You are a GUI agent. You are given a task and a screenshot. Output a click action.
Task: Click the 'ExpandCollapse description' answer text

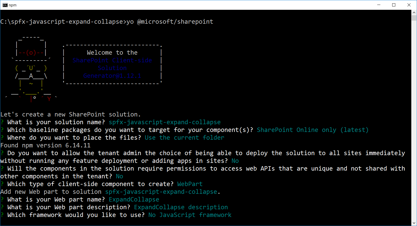(x=181, y=207)
